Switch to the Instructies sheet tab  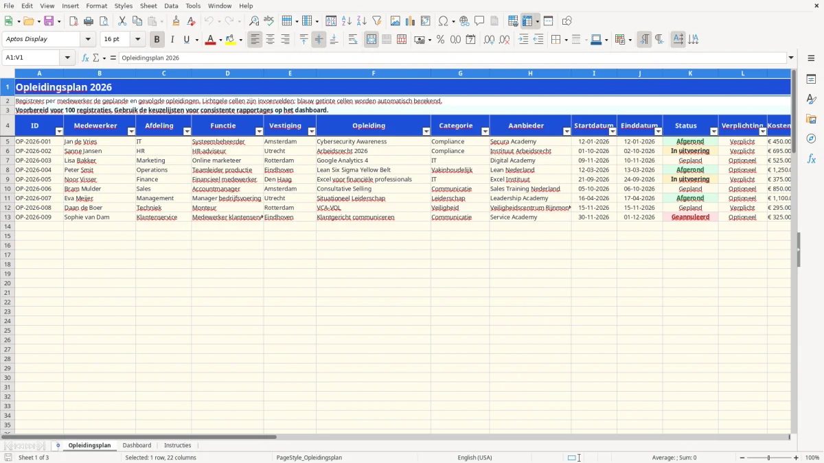click(178, 446)
